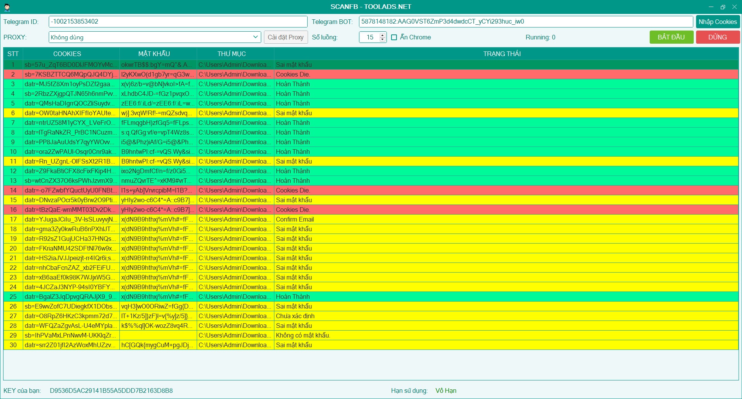Click the THƯ MỤC column header

click(231, 54)
